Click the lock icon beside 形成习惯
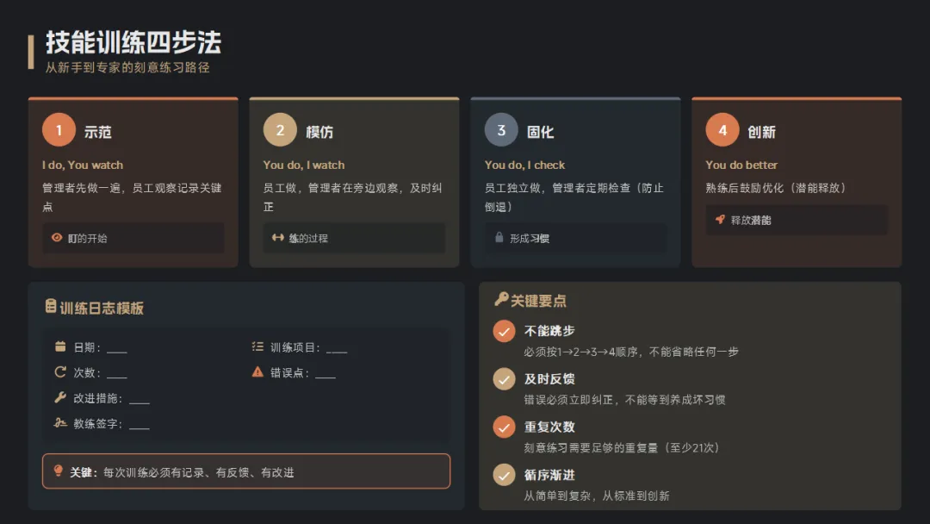This screenshot has width=930, height=524. (499, 237)
